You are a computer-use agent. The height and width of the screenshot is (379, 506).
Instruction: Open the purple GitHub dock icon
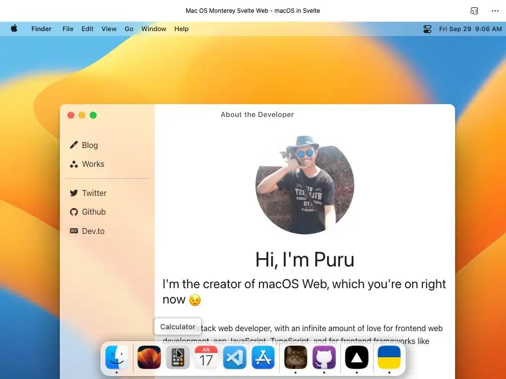point(324,357)
